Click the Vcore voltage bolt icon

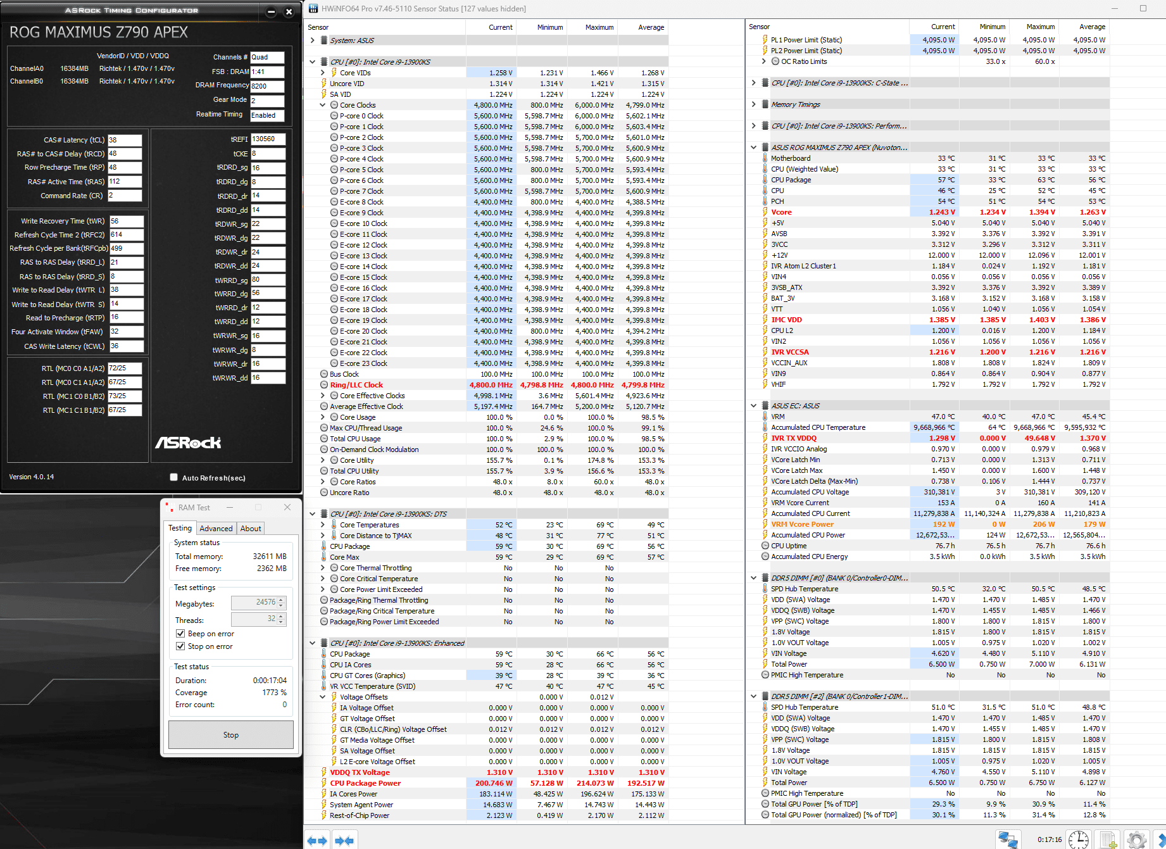pos(765,212)
